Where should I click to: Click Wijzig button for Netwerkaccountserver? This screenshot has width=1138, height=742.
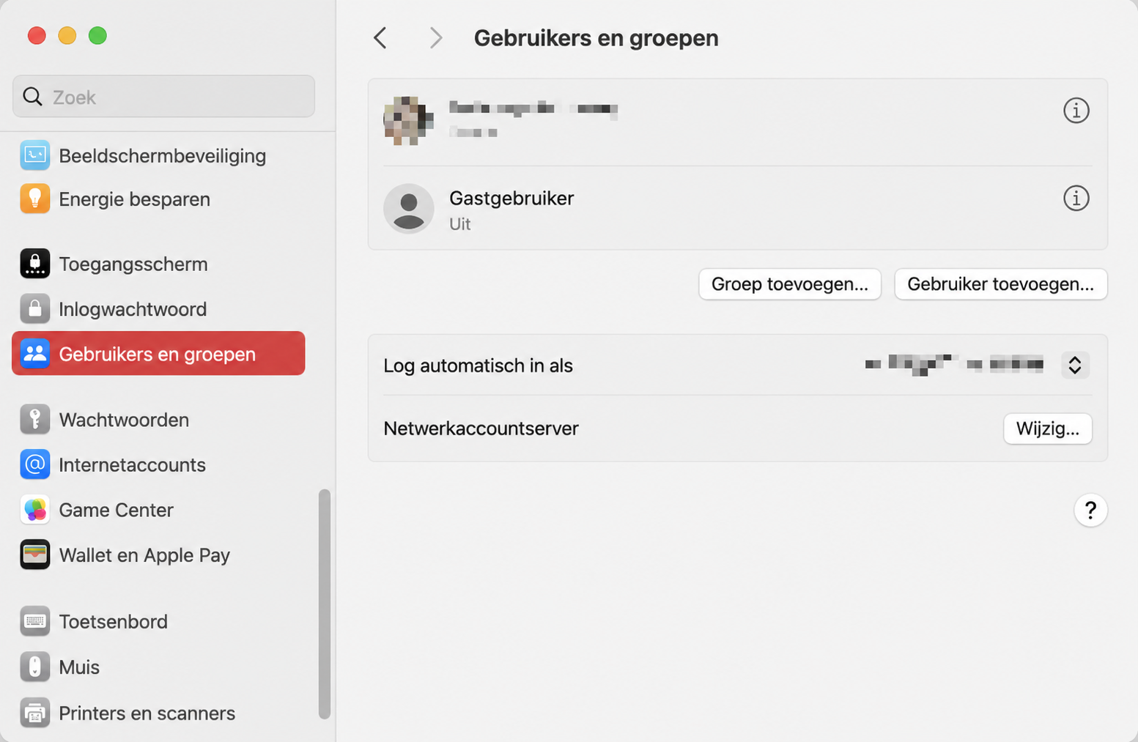(x=1048, y=428)
